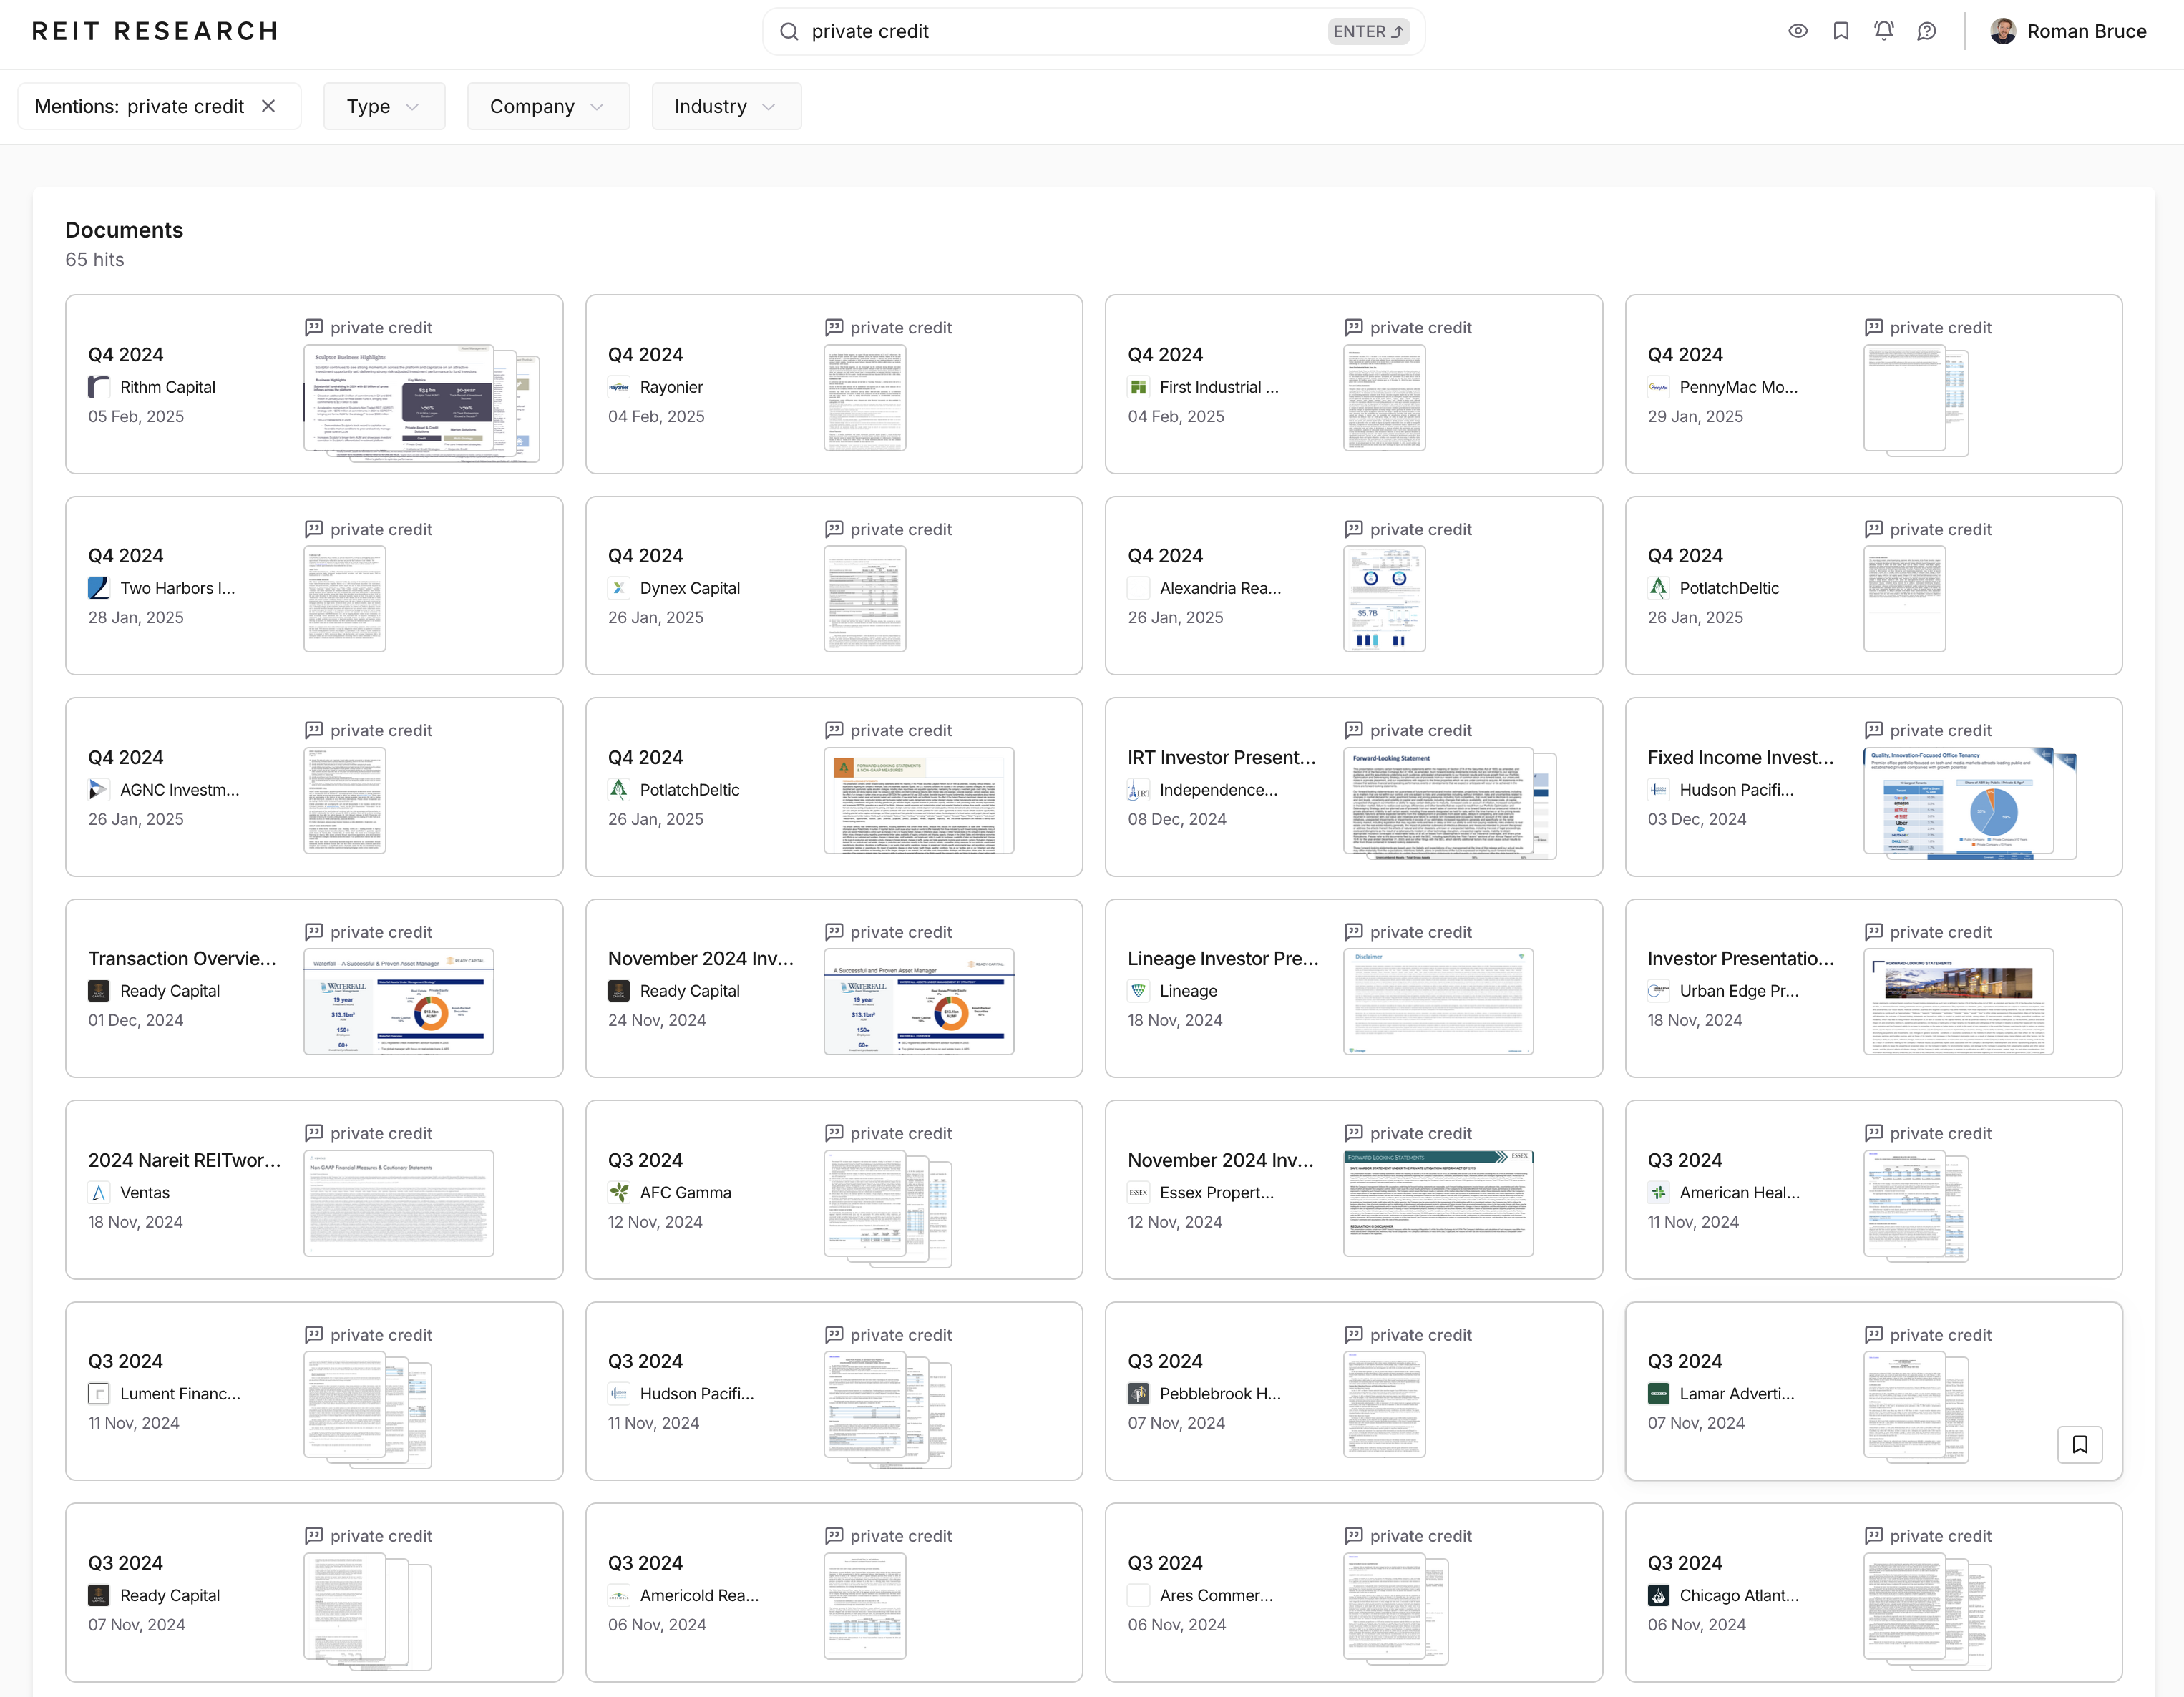Click AGNC Investment company name
This screenshot has height=1697, width=2184.
[x=180, y=790]
